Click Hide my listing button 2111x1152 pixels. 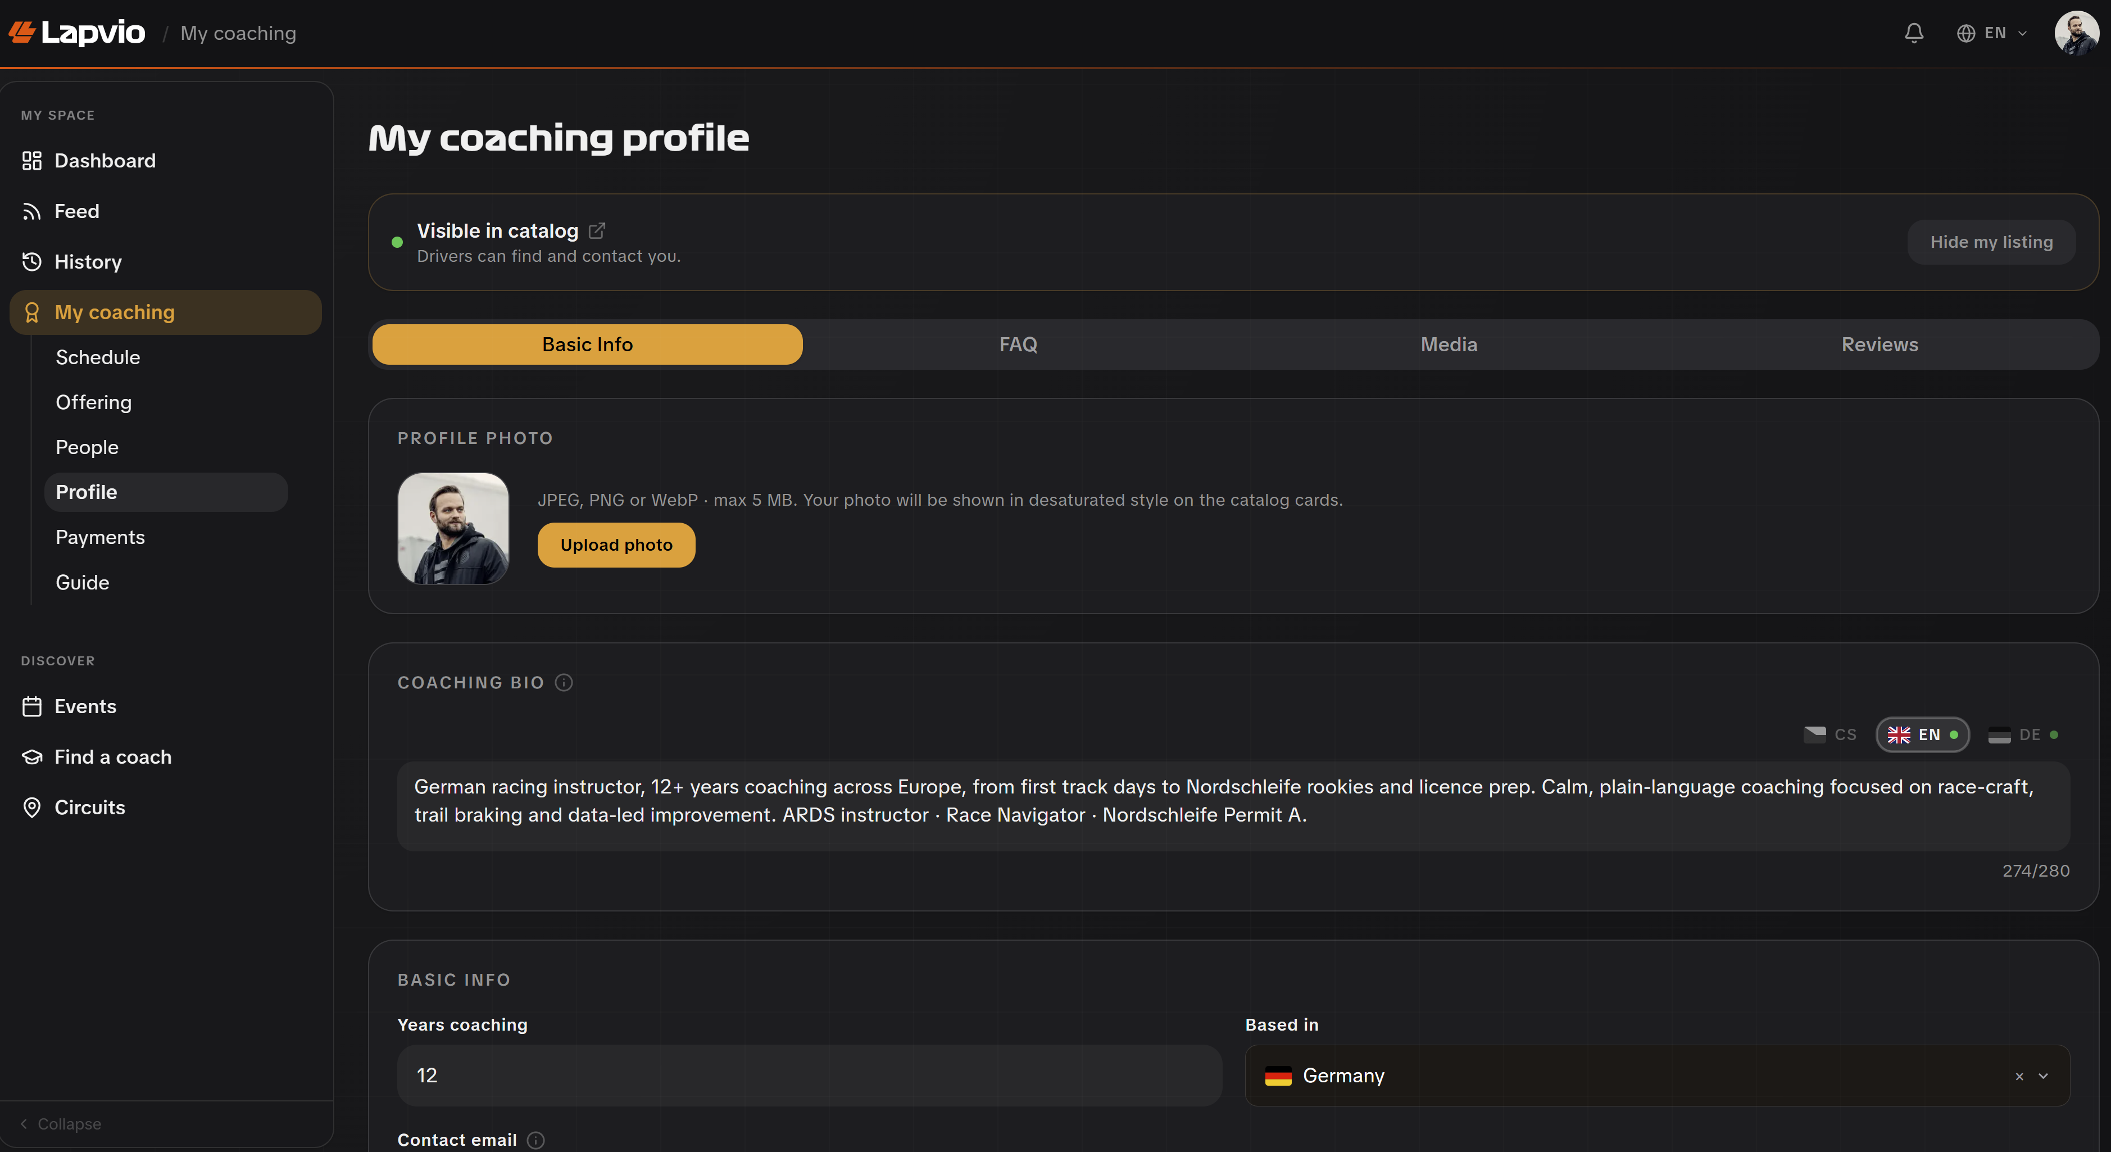click(x=1991, y=242)
